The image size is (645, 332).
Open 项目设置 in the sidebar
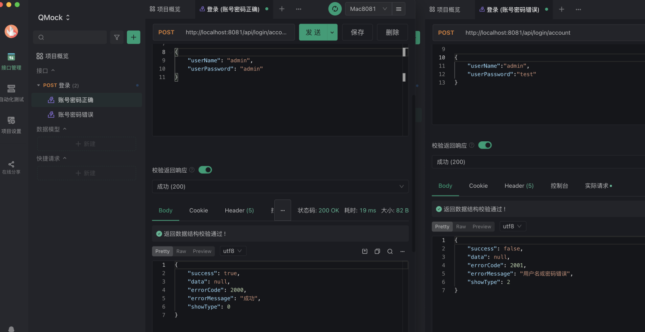coord(11,125)
